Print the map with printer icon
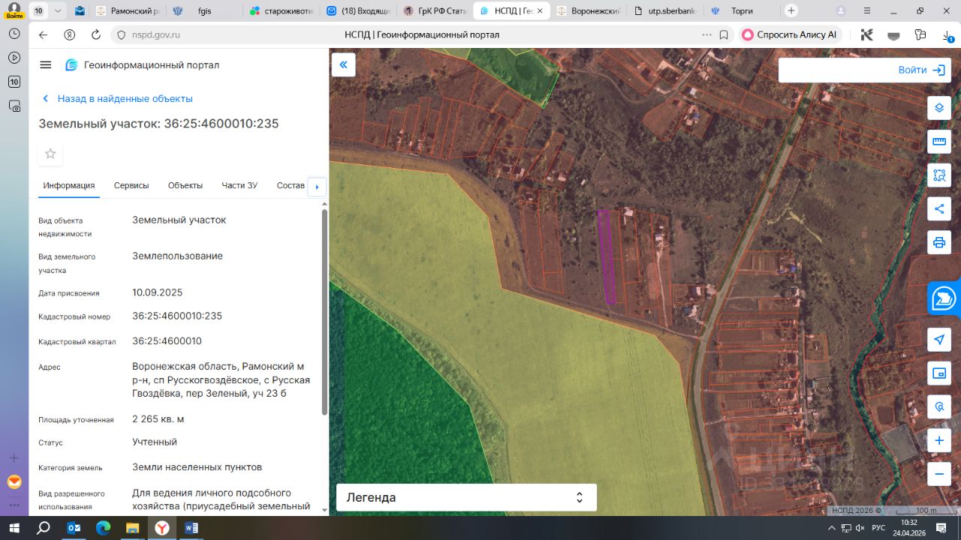The height and width of the screenshot is (540, 961). pyautogui.click(x=938, y=242)
